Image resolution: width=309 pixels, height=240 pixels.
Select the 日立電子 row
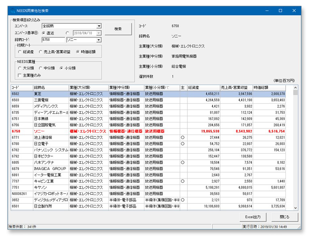click(148, 144)
